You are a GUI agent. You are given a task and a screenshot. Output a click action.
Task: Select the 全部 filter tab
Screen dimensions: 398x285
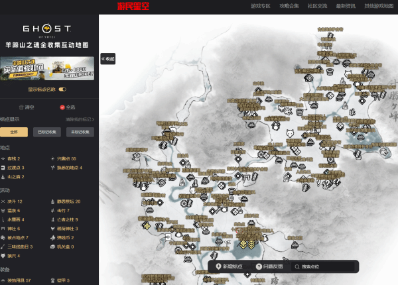pos(13,132)
